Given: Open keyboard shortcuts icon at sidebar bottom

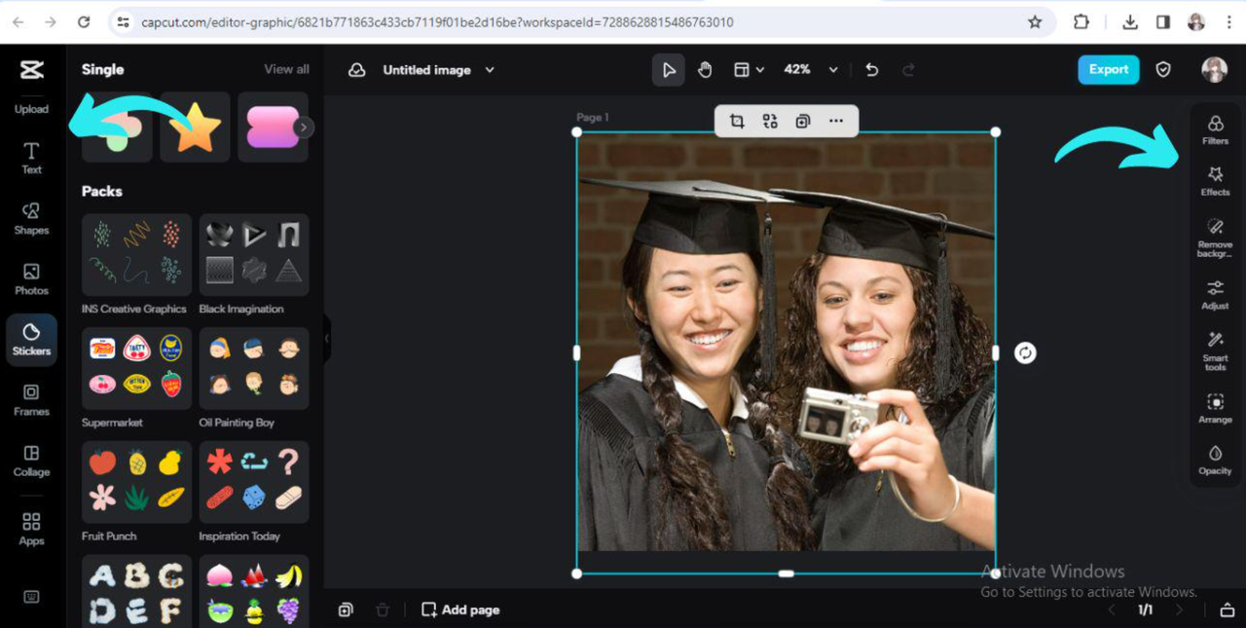Looking at the screenshot, I should [31, 597].
